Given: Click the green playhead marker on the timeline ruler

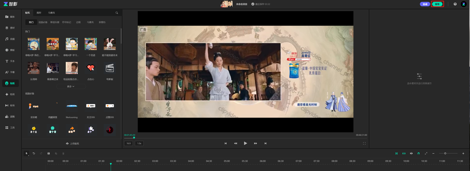Looking at the screenshot, I should coord(111,164).
